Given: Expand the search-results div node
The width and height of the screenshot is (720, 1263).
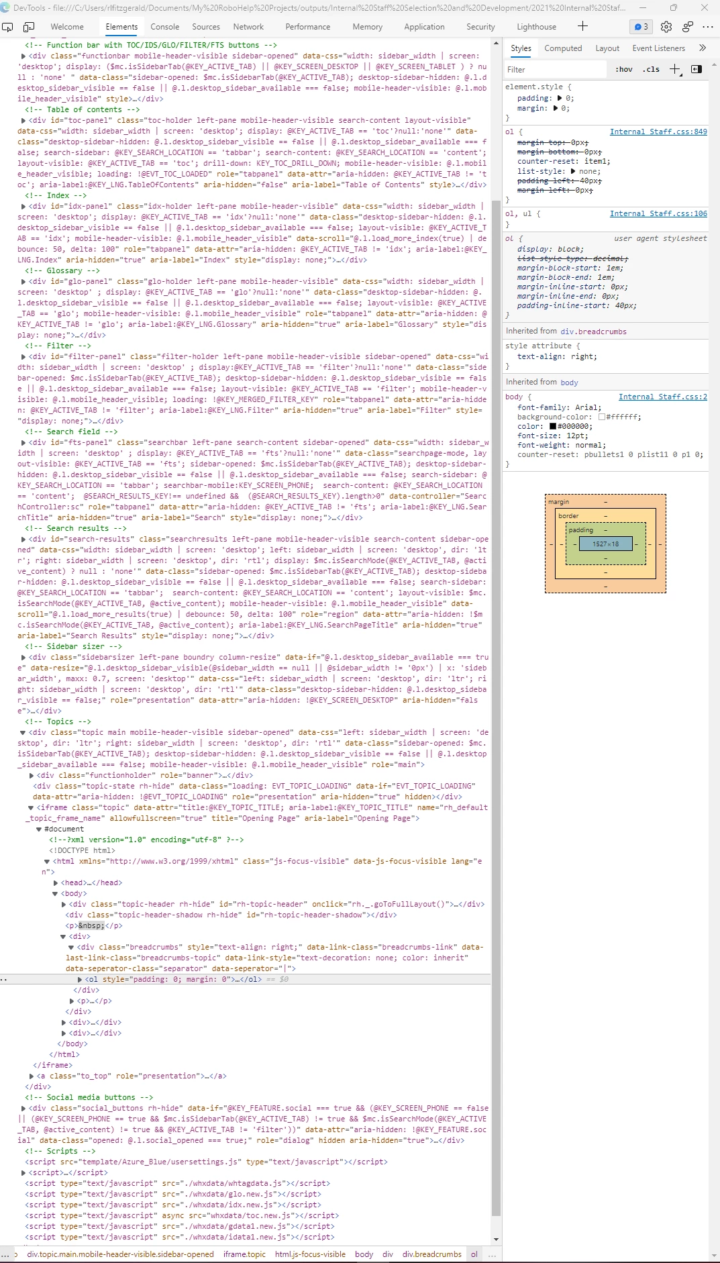Looking at the screenshot, I should 24,540.
